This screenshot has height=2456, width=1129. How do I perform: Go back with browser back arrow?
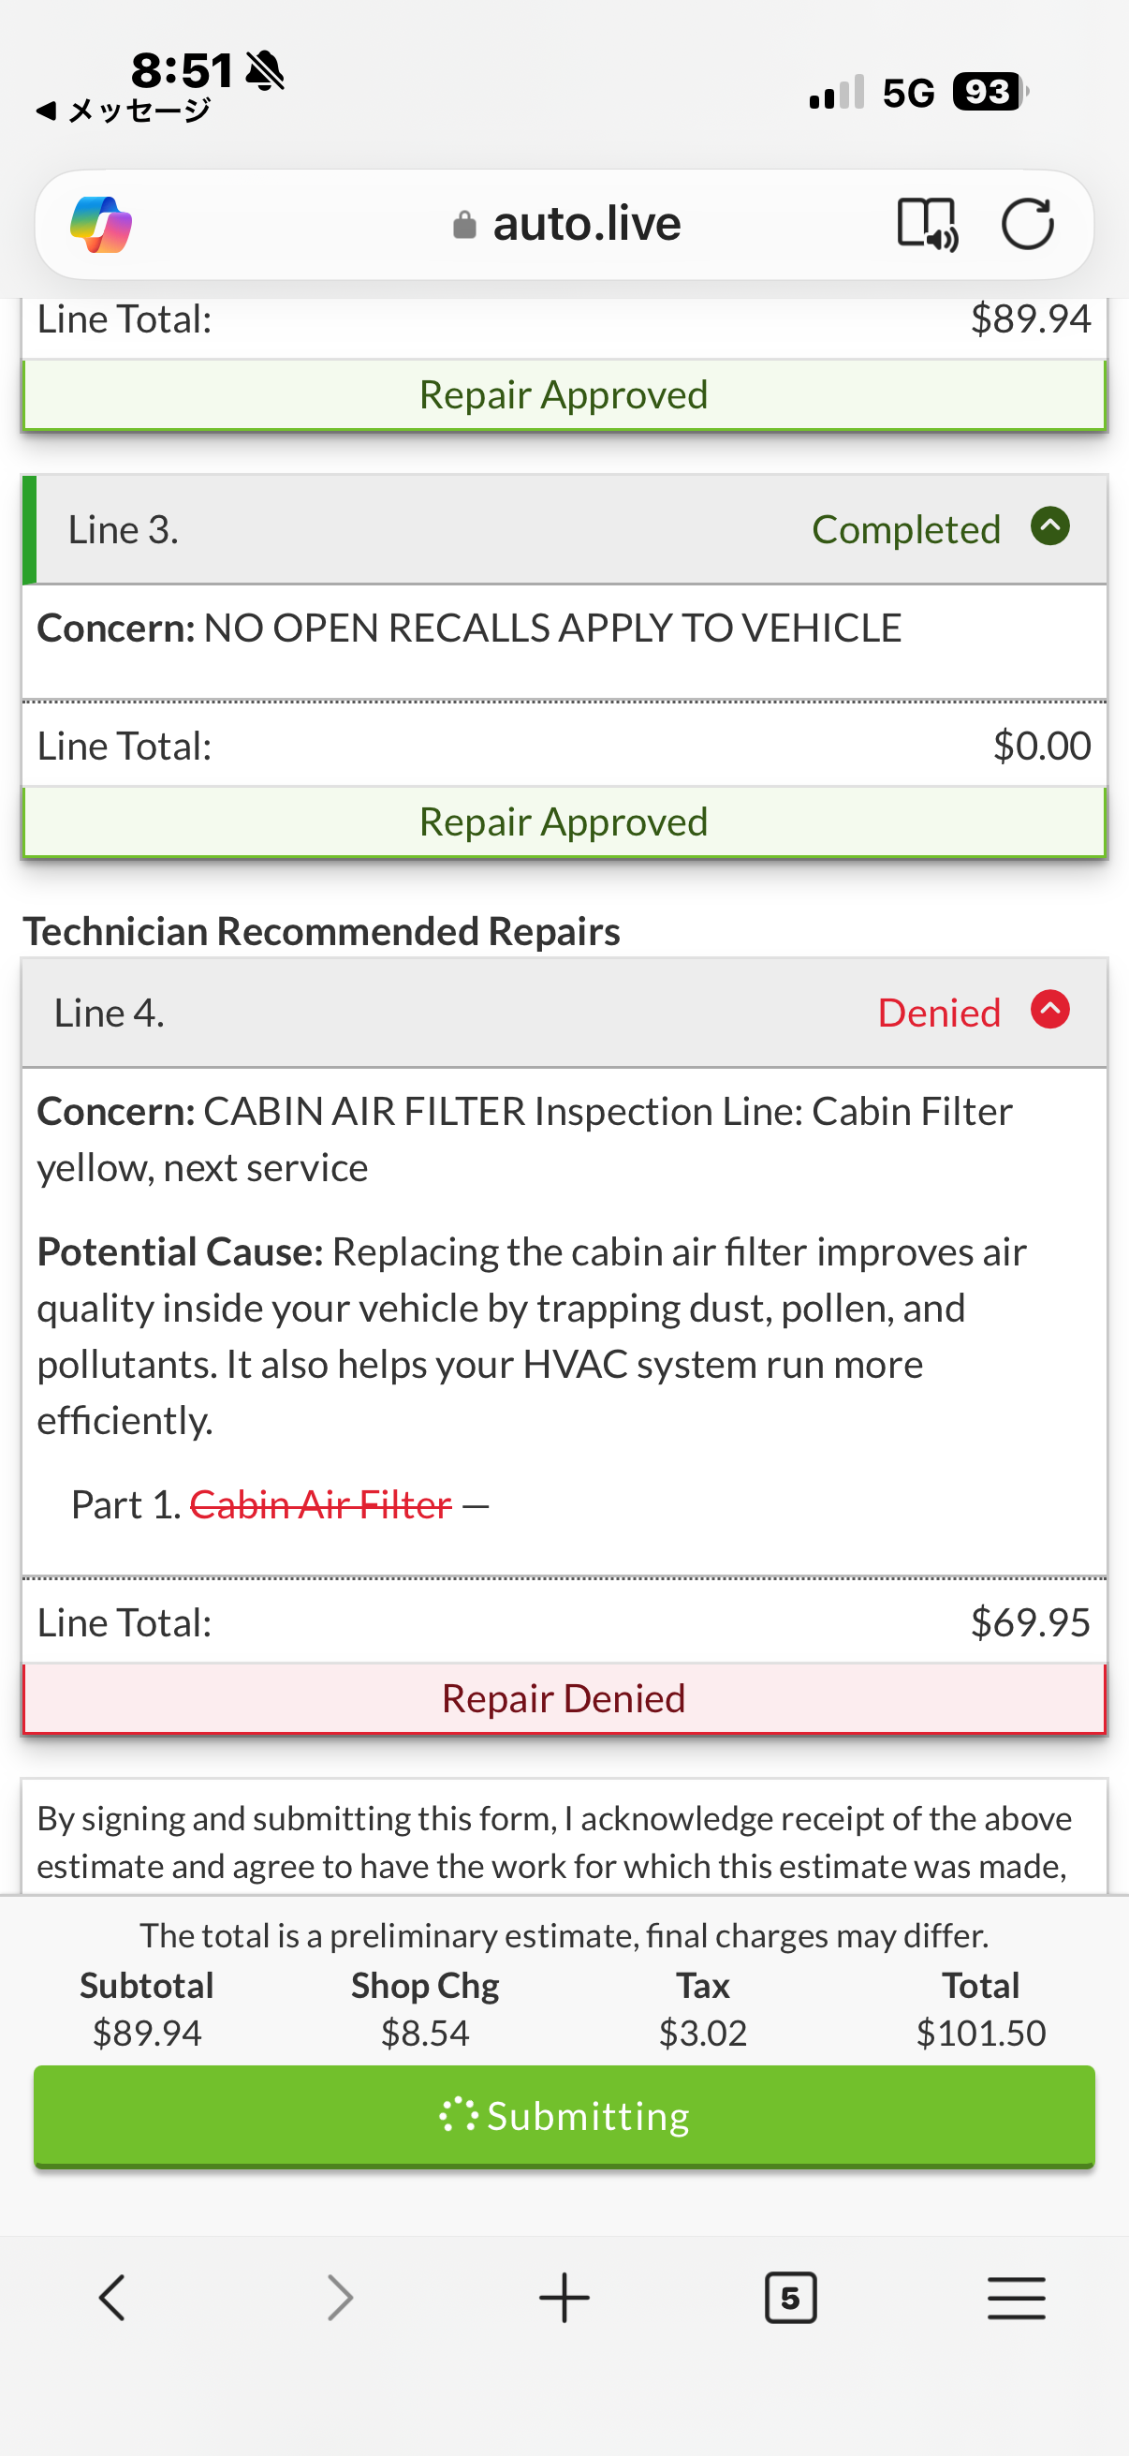(x=112, y=2297)
